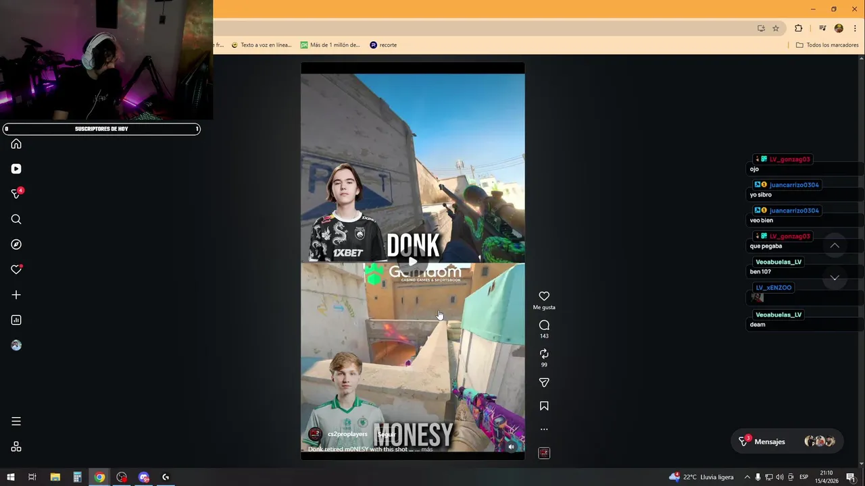The width and height of the screenshot is (865, 486).
Task: Click LV_xENZOO chat username
Action: pos(774,288)
